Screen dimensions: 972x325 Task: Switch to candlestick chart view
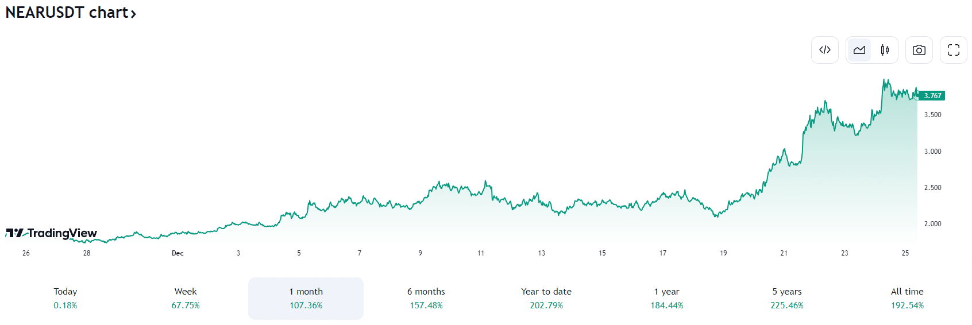[885, 50]
